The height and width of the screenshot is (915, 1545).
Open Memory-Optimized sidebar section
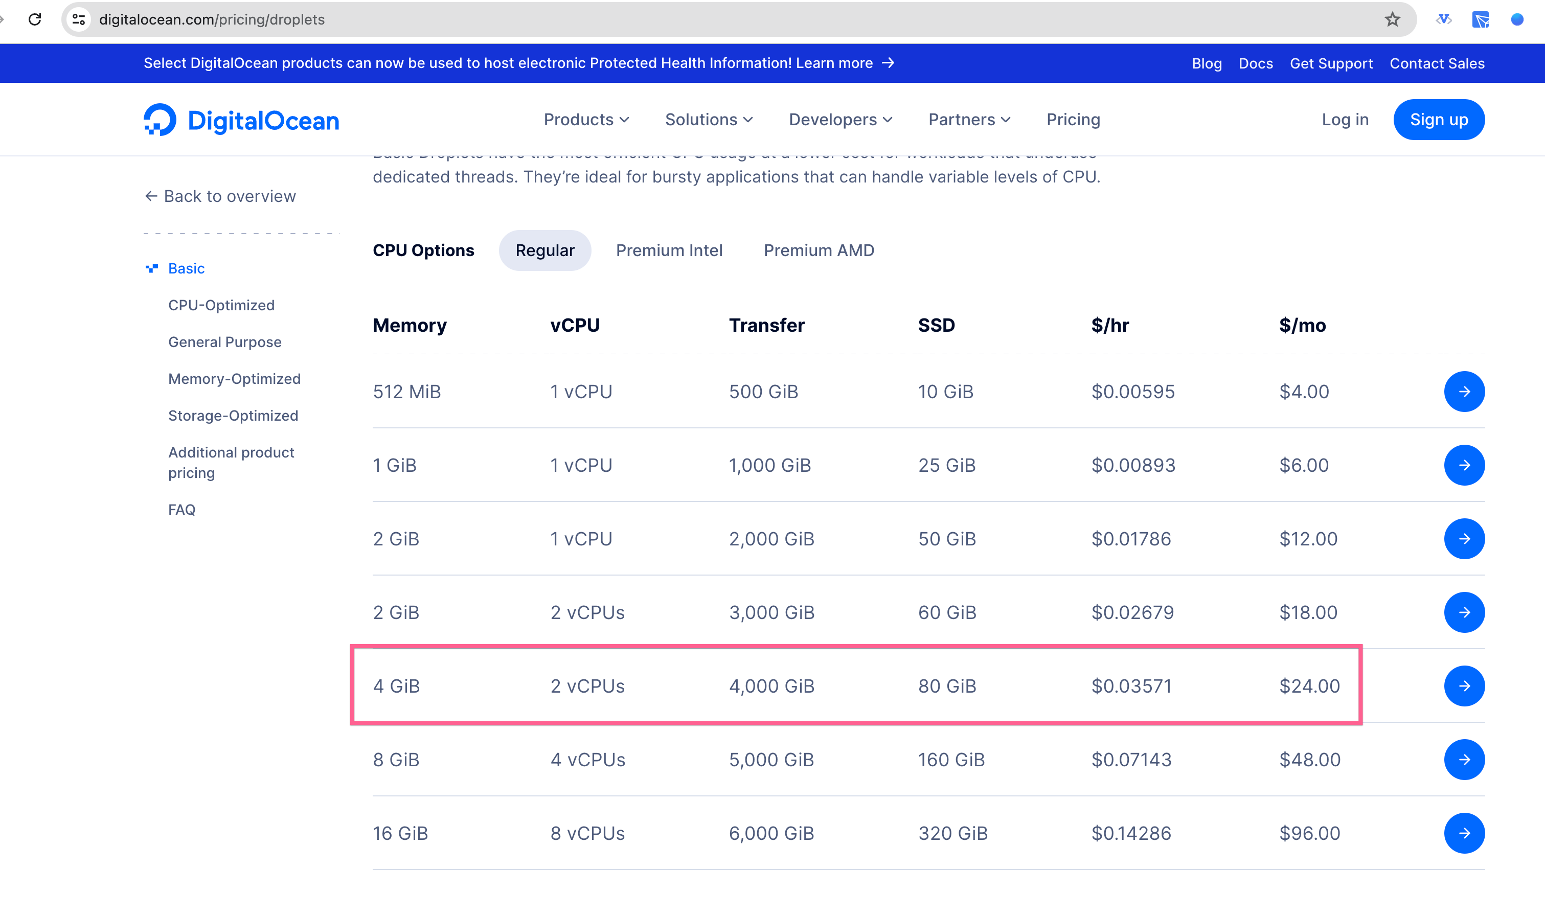pos(234,379)
